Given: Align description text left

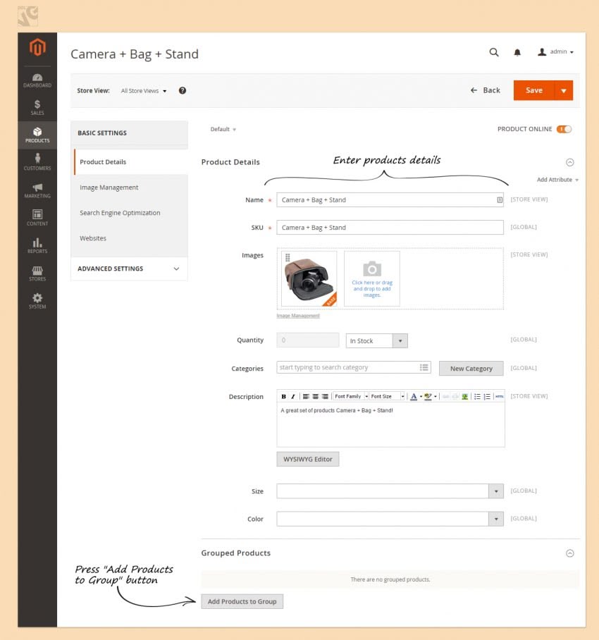Looking at the screenshot, I should (306, 396).
